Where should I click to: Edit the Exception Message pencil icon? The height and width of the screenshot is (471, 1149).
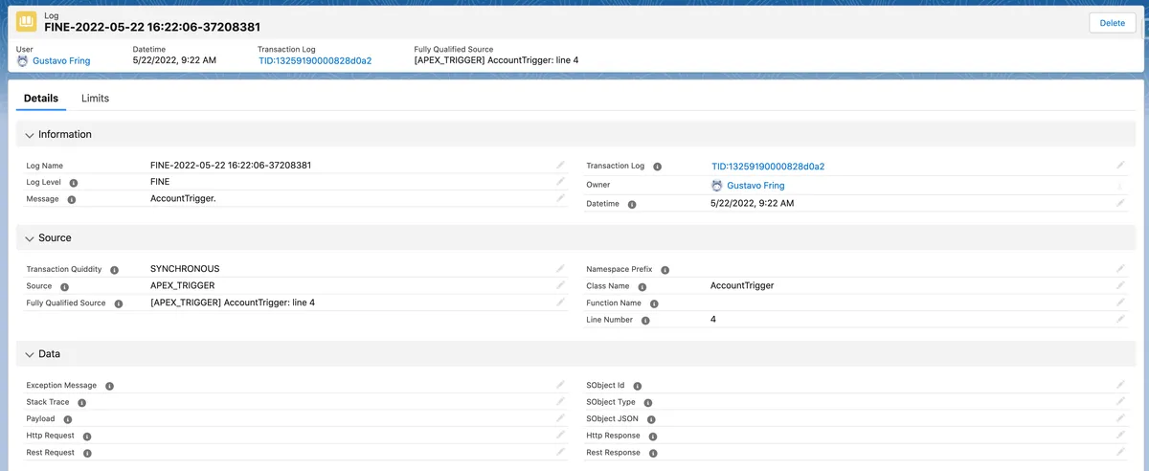pyautogui.click(x=561, y=385)
